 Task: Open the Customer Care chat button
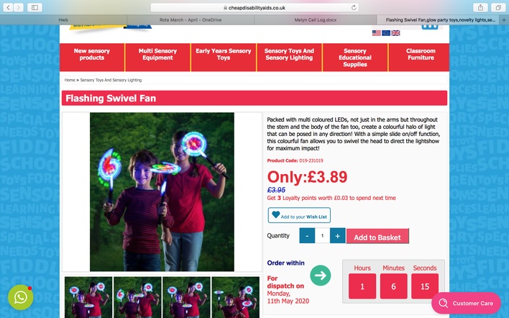[x=466, y=303]
